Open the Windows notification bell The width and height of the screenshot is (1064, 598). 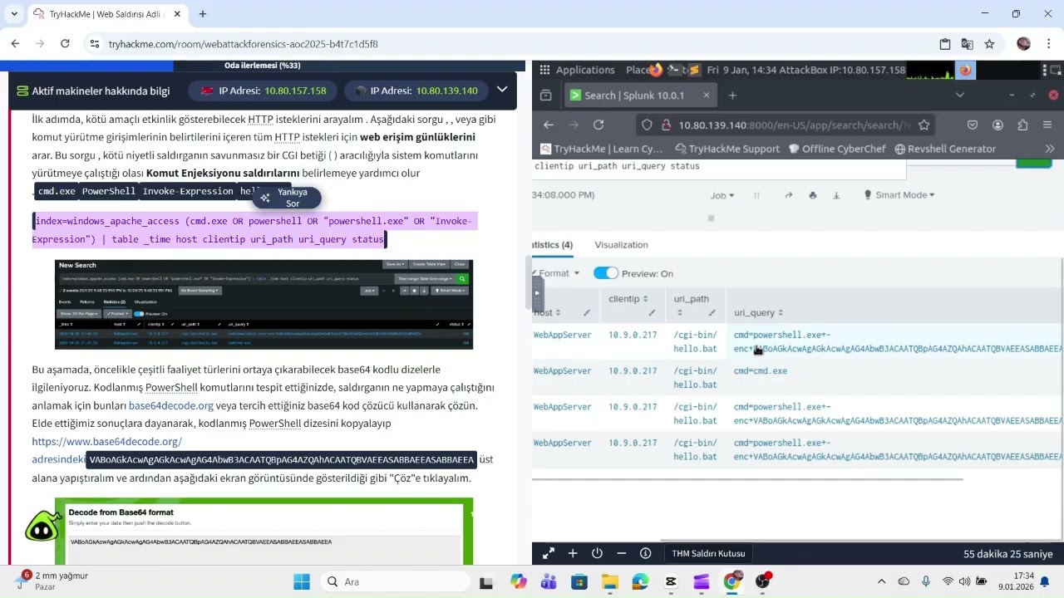click(x=1045, y=581)
